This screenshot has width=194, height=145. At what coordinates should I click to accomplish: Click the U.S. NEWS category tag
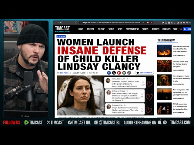(61, 37)
